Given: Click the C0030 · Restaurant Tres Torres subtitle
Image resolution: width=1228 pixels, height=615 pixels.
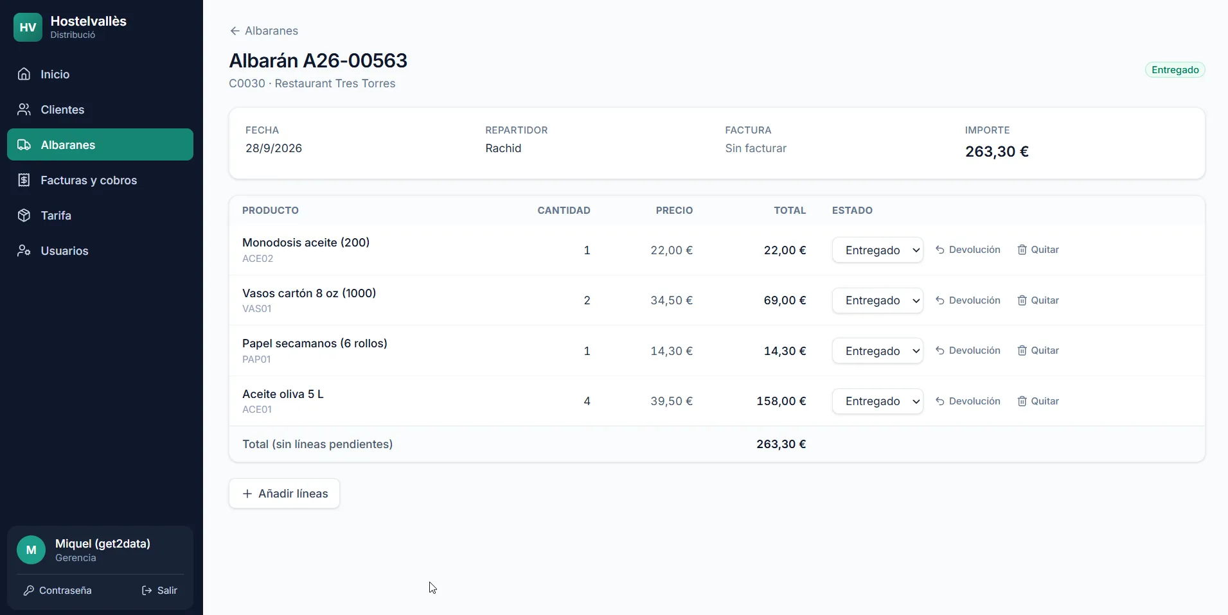Looking at the screenshot, I should point(312,83).
